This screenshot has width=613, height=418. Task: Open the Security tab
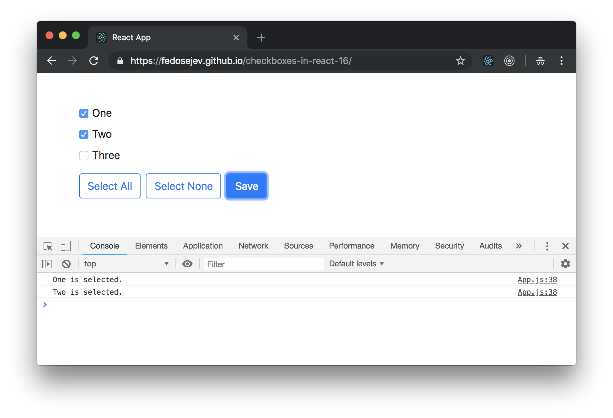[x=450, y=246]
